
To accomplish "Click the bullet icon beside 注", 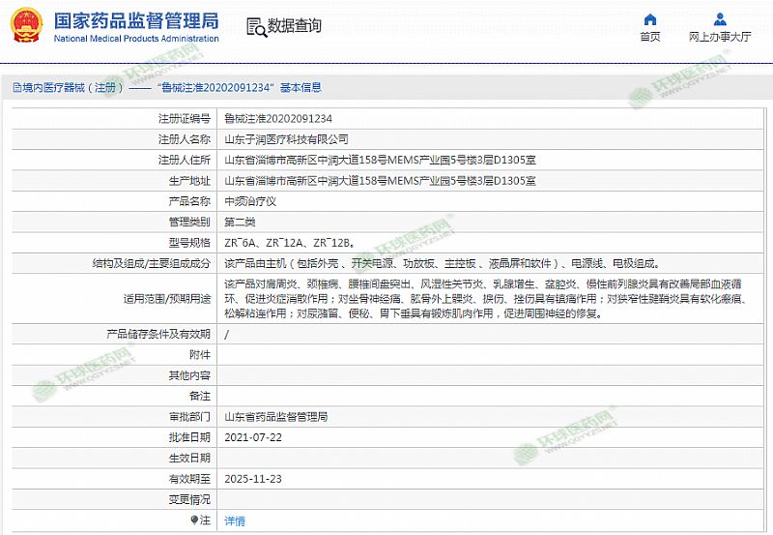I will tap(193, 520).
